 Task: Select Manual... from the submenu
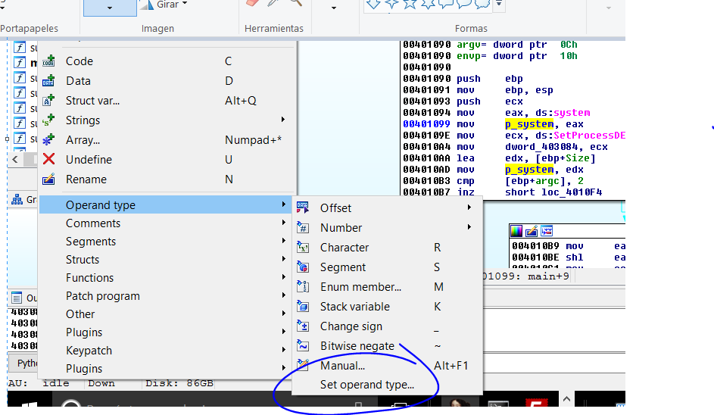click(342, 366)
